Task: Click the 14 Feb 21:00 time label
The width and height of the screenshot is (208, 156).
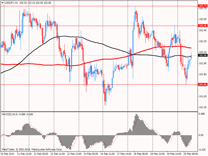Action: click(x=108, y=154)
